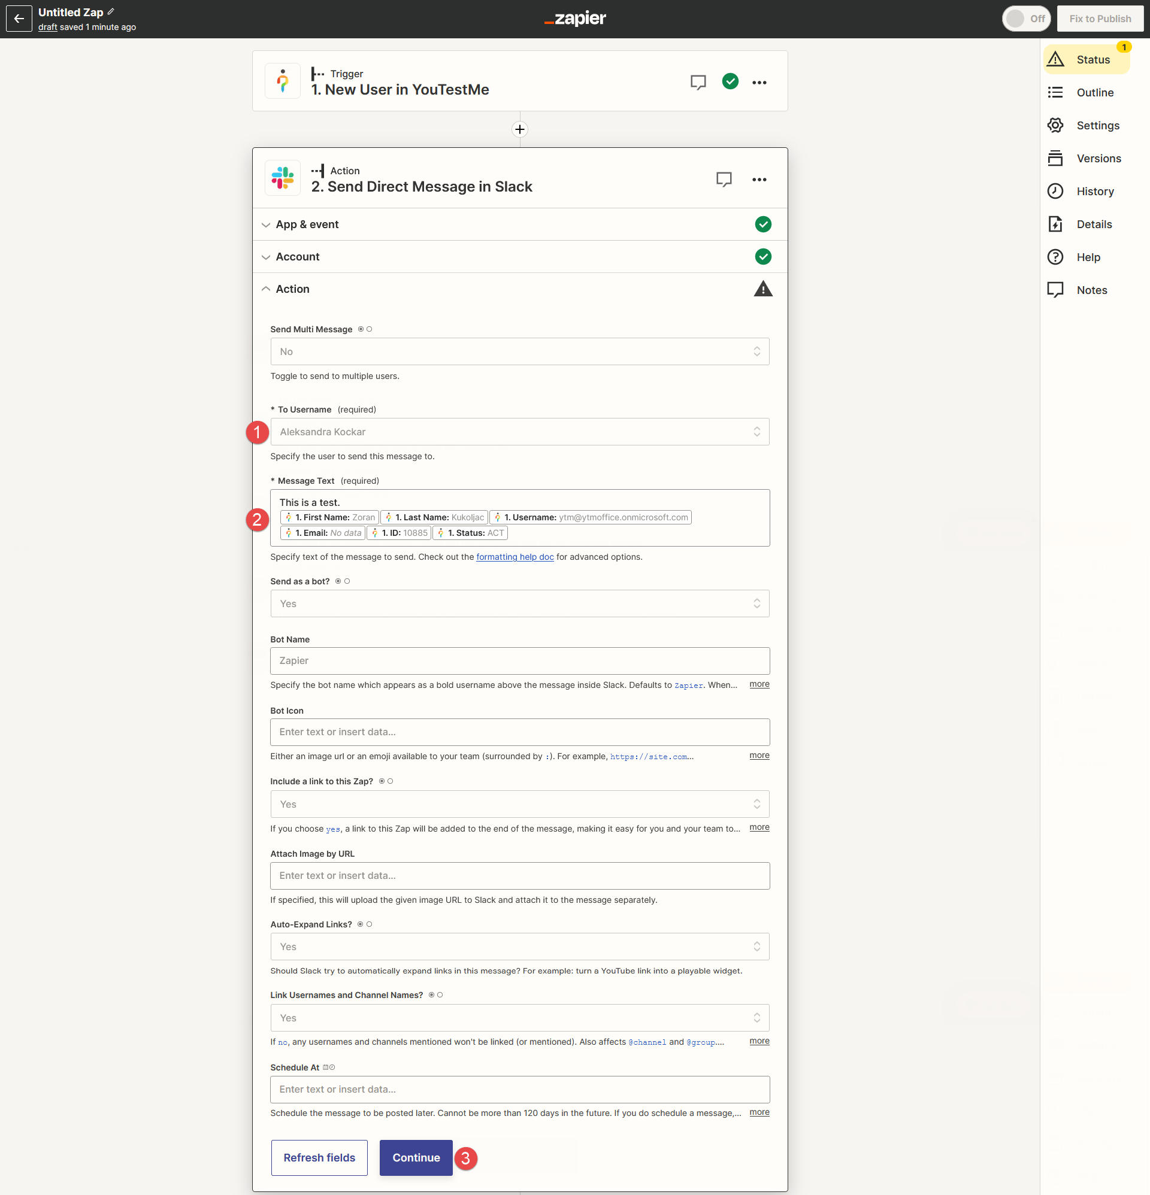Expand the Account section

pos(520,257)
